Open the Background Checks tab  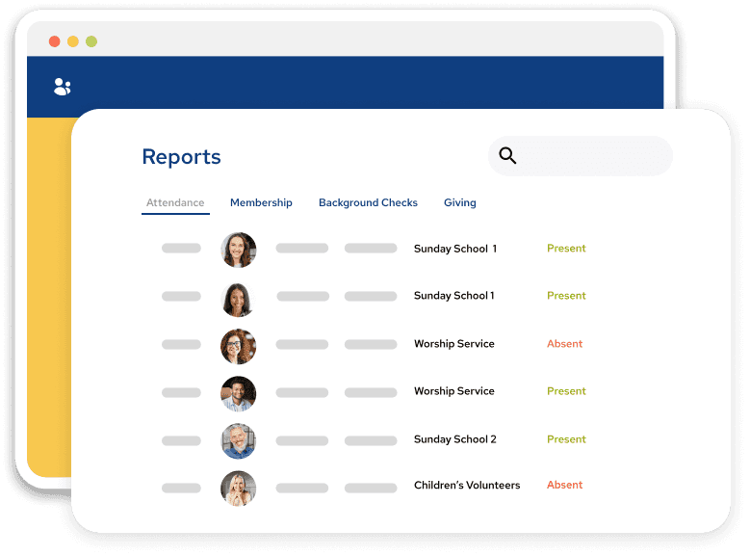[x=368, y=202]
